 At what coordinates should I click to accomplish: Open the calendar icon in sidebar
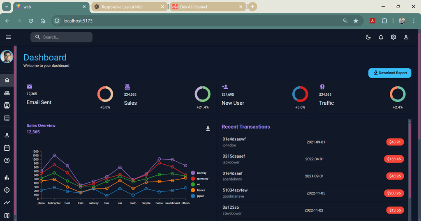click(x=7, y=148)
